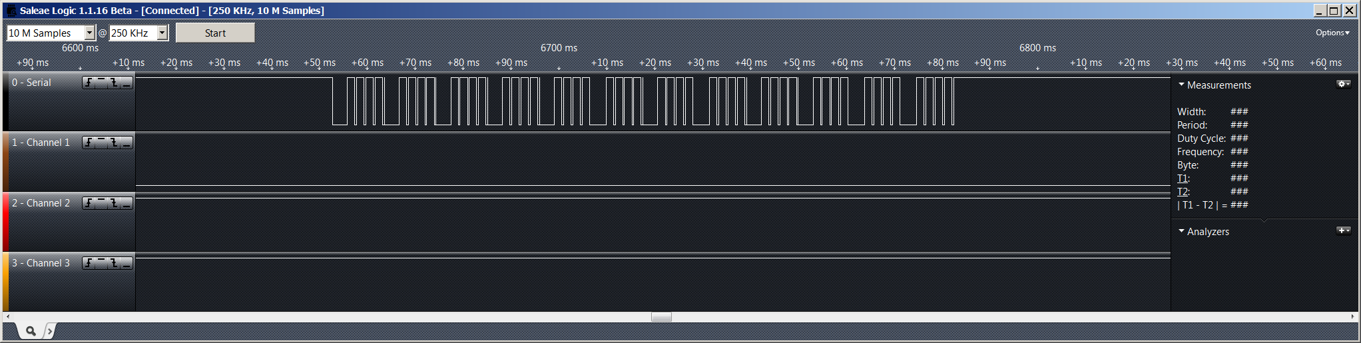This screenshot has height=343, width=1361.
Task: Set high level trigger on Channel 1
Action: (101, 143)
